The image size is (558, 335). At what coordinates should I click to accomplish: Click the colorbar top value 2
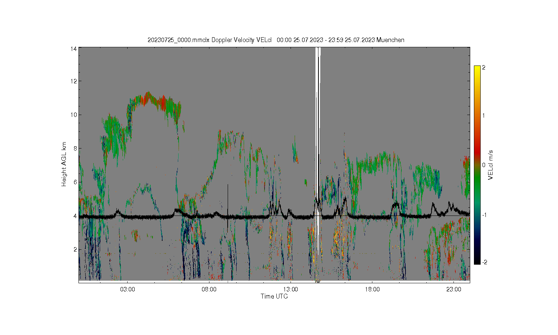(484, 68)
